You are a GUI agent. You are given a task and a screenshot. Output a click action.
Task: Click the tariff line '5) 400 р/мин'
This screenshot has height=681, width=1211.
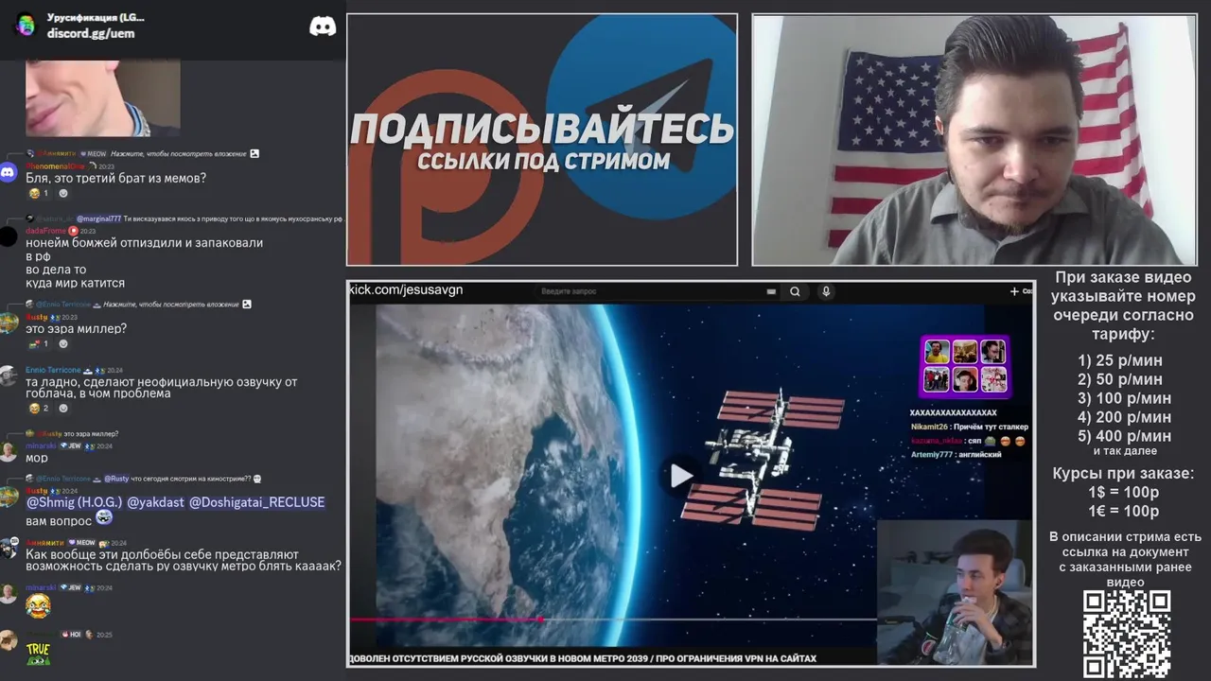(x=1124, y=436)
